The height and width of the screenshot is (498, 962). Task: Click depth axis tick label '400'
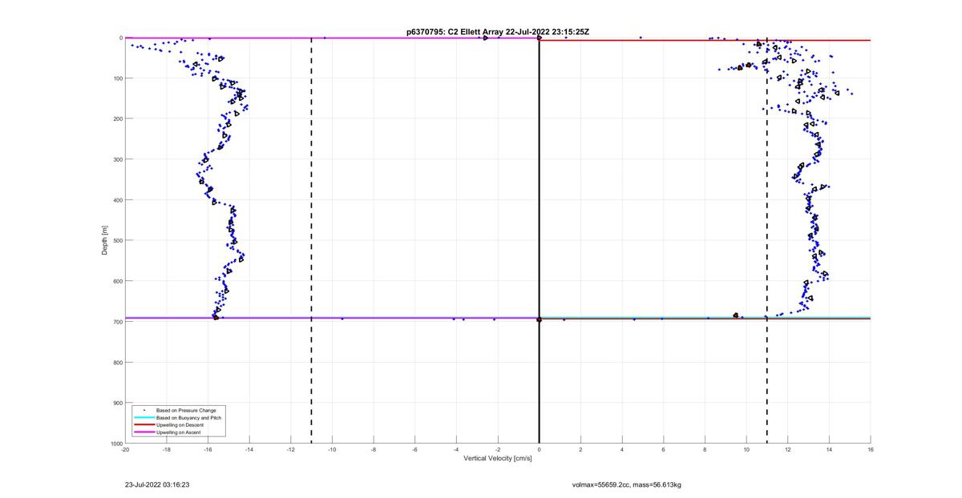click(x=117, y=200)
